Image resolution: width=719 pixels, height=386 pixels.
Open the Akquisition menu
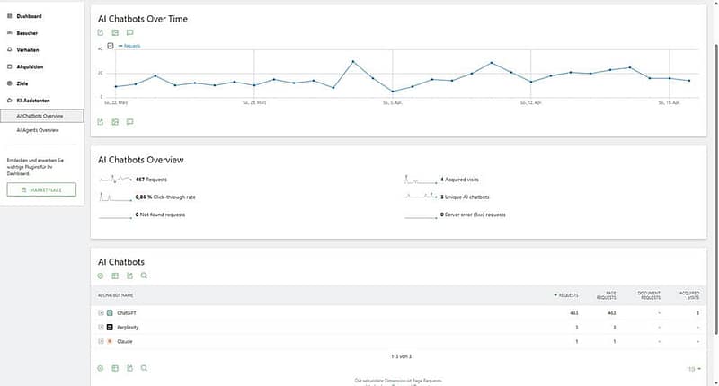pyautogui.click(x=30, y=66)
